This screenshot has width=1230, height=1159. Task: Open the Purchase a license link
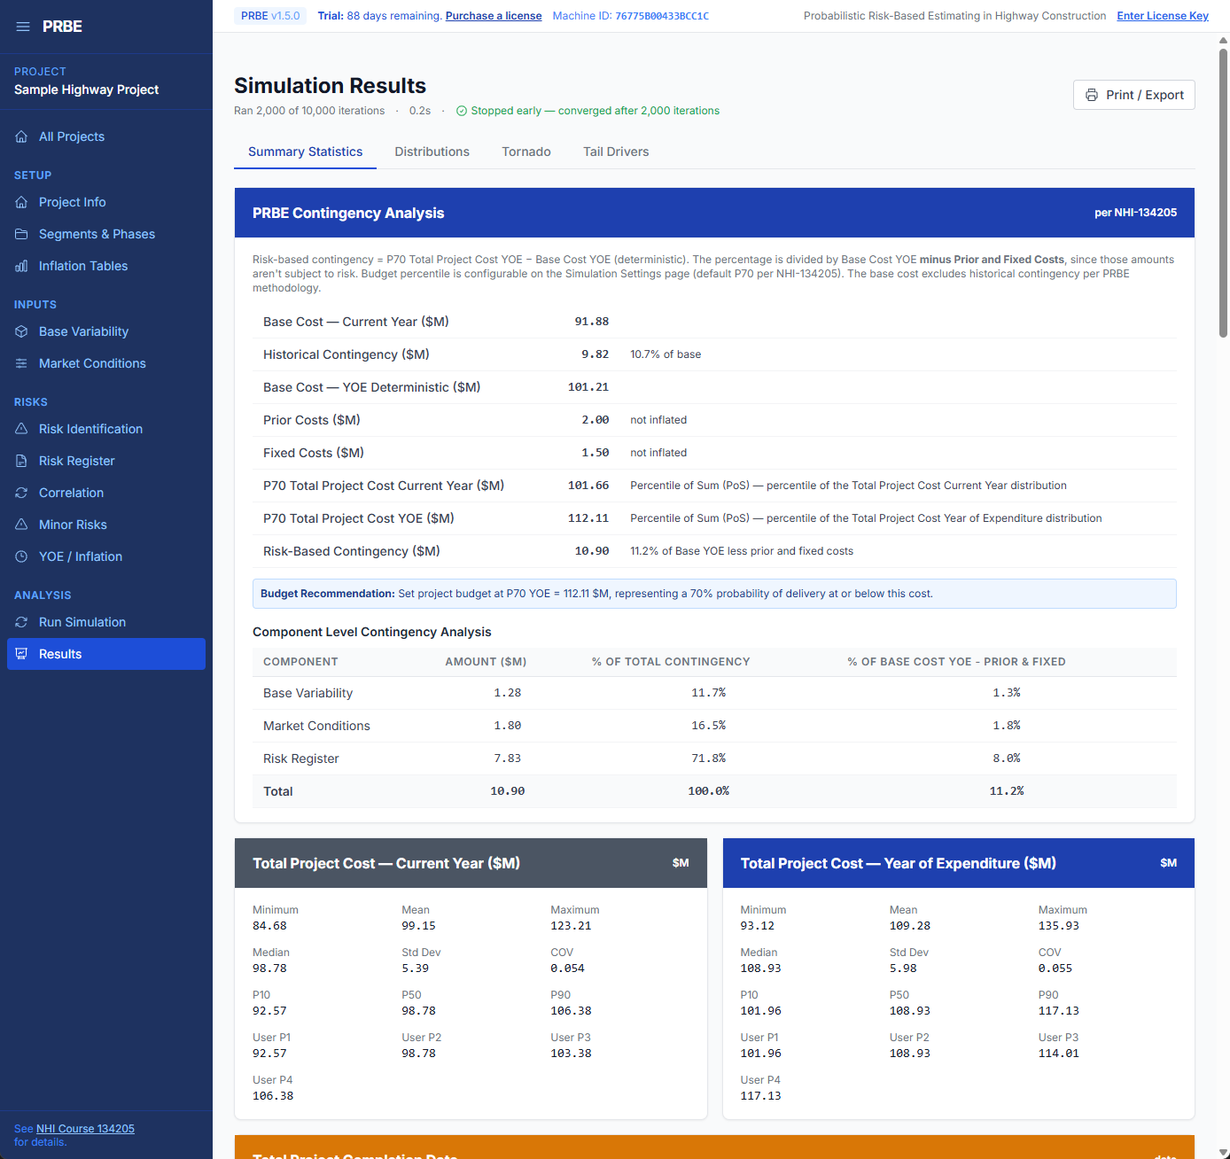tap(494, 15)
